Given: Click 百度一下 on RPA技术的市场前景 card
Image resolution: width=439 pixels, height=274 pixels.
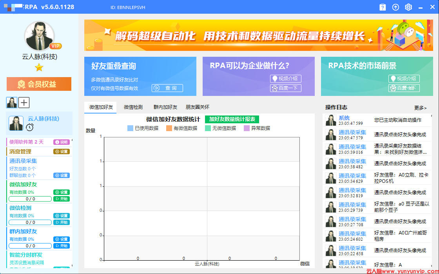Looking at the screenshot, I should pos(404,88).
